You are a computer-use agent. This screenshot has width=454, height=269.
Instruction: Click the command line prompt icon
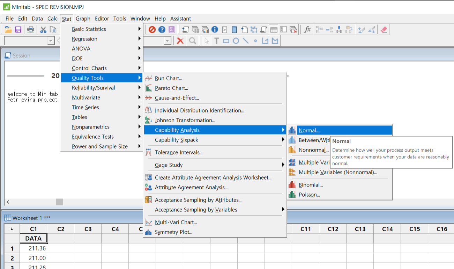pos(225,30)
